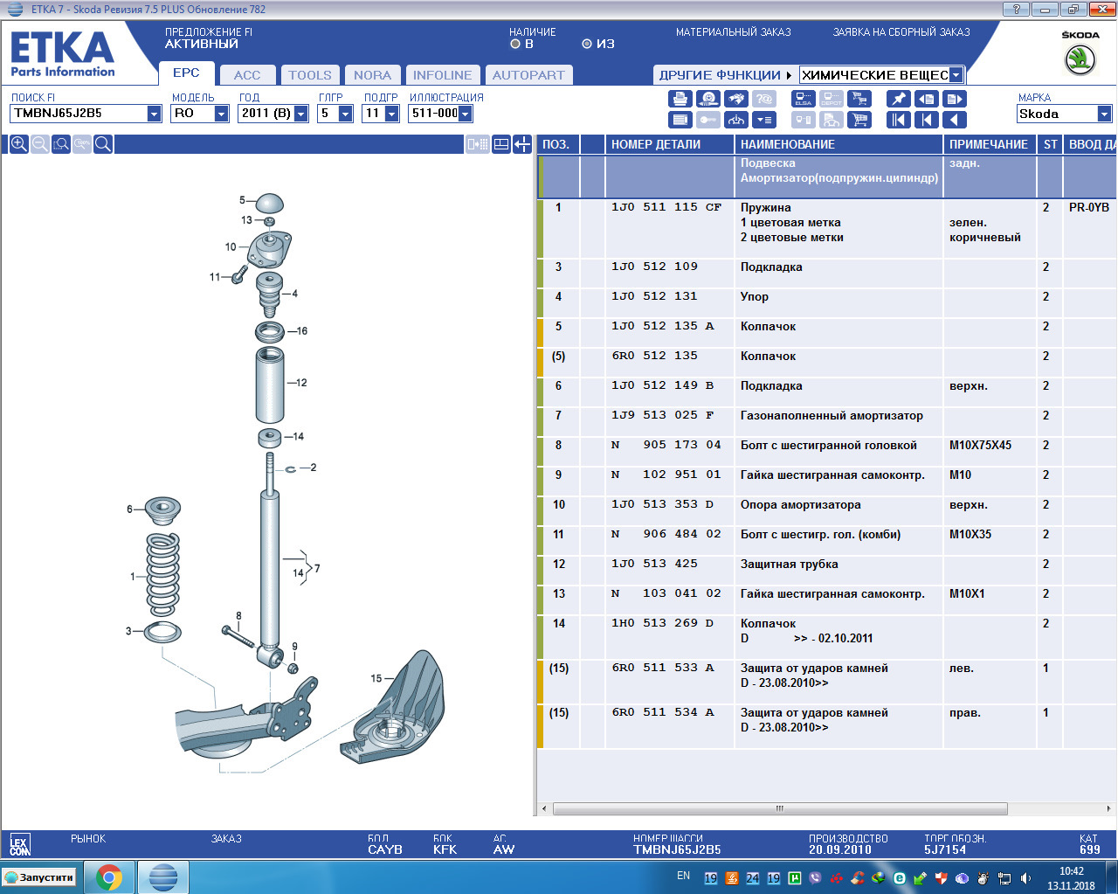
Task: Open the ПОИСК FI VIN dropdown
Action: [x=154, y=114]
